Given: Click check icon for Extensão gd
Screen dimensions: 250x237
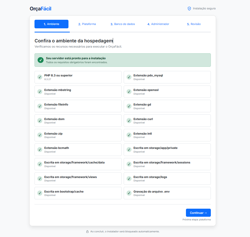Looking at the screenshot, I should coord(129,106).
